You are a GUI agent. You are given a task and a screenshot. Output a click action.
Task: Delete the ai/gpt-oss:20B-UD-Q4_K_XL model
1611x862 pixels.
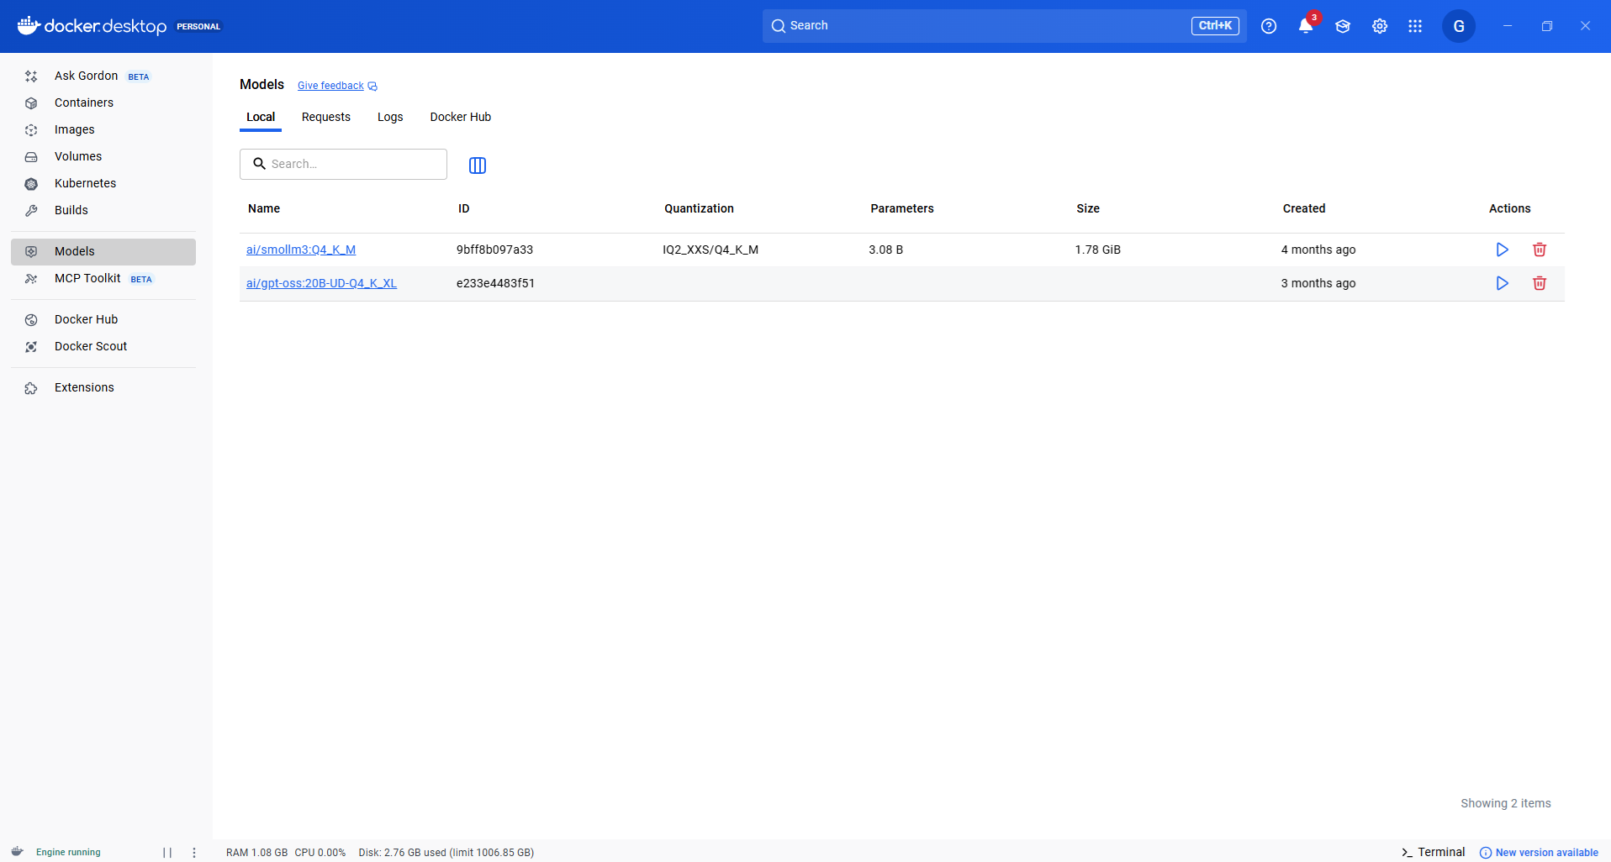click(1540, 283)
